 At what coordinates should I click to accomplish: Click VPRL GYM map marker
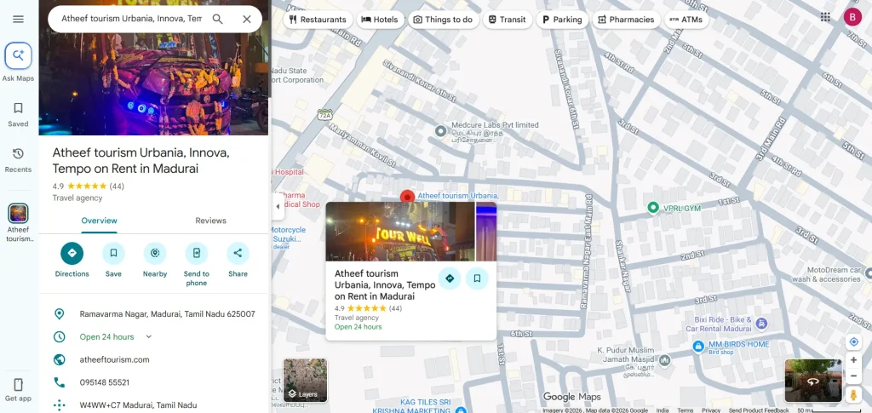653,208
